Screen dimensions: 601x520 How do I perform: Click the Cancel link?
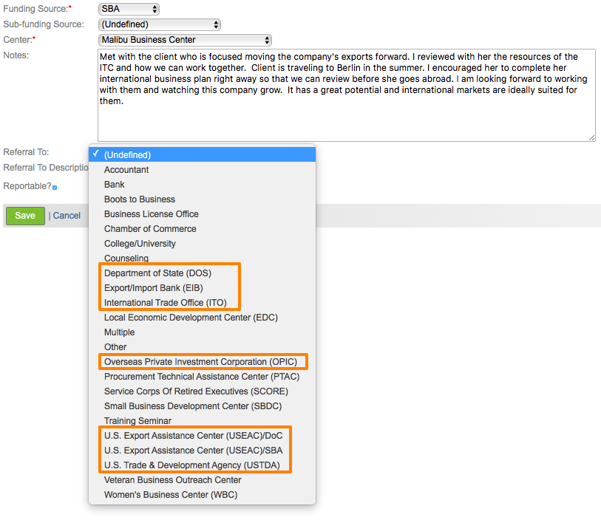67,216
